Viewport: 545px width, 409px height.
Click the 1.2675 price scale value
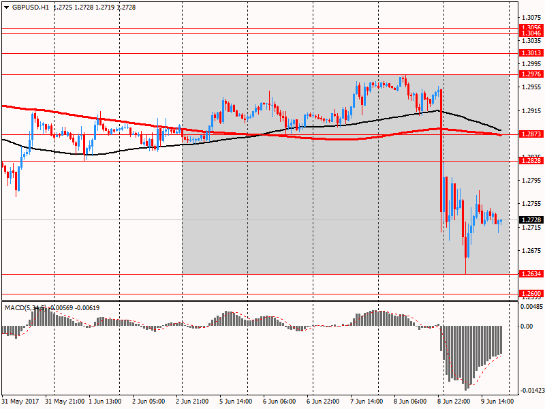point(531,251)
